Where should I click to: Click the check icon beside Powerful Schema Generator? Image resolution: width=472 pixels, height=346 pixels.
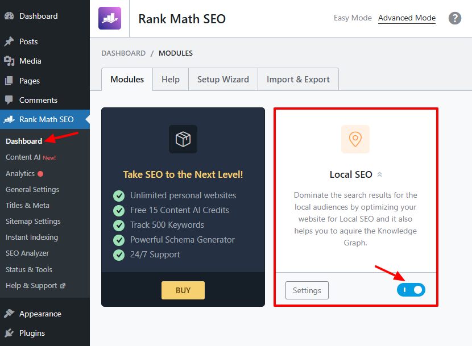click(x=119, y=240)
